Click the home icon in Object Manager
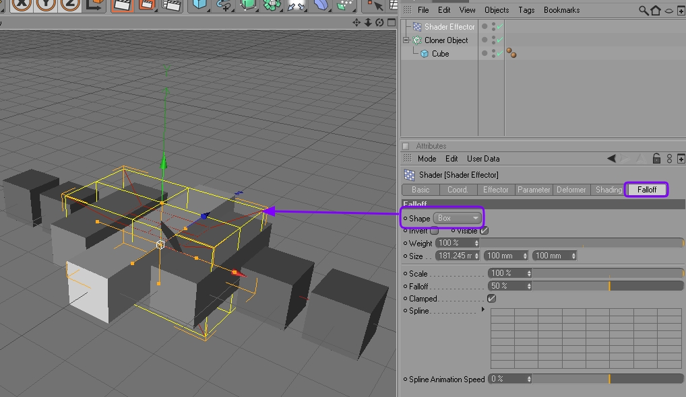Screen dimensions: 686x397 pos(656,10)
